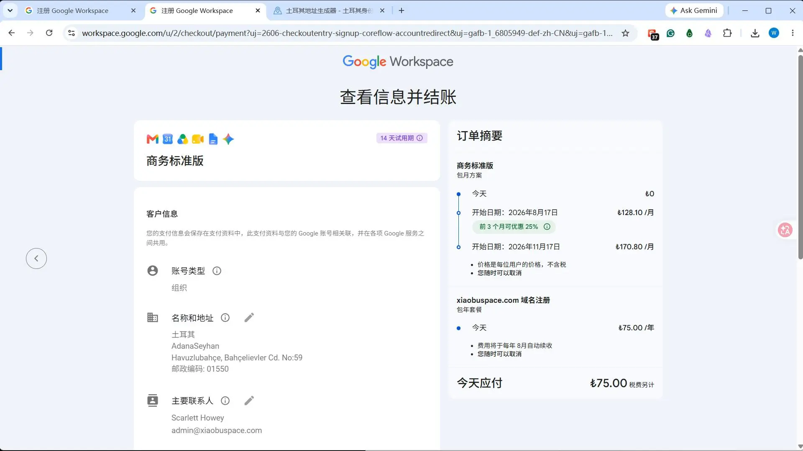Open the profile avatar W
803x451 pixels.
774,33
